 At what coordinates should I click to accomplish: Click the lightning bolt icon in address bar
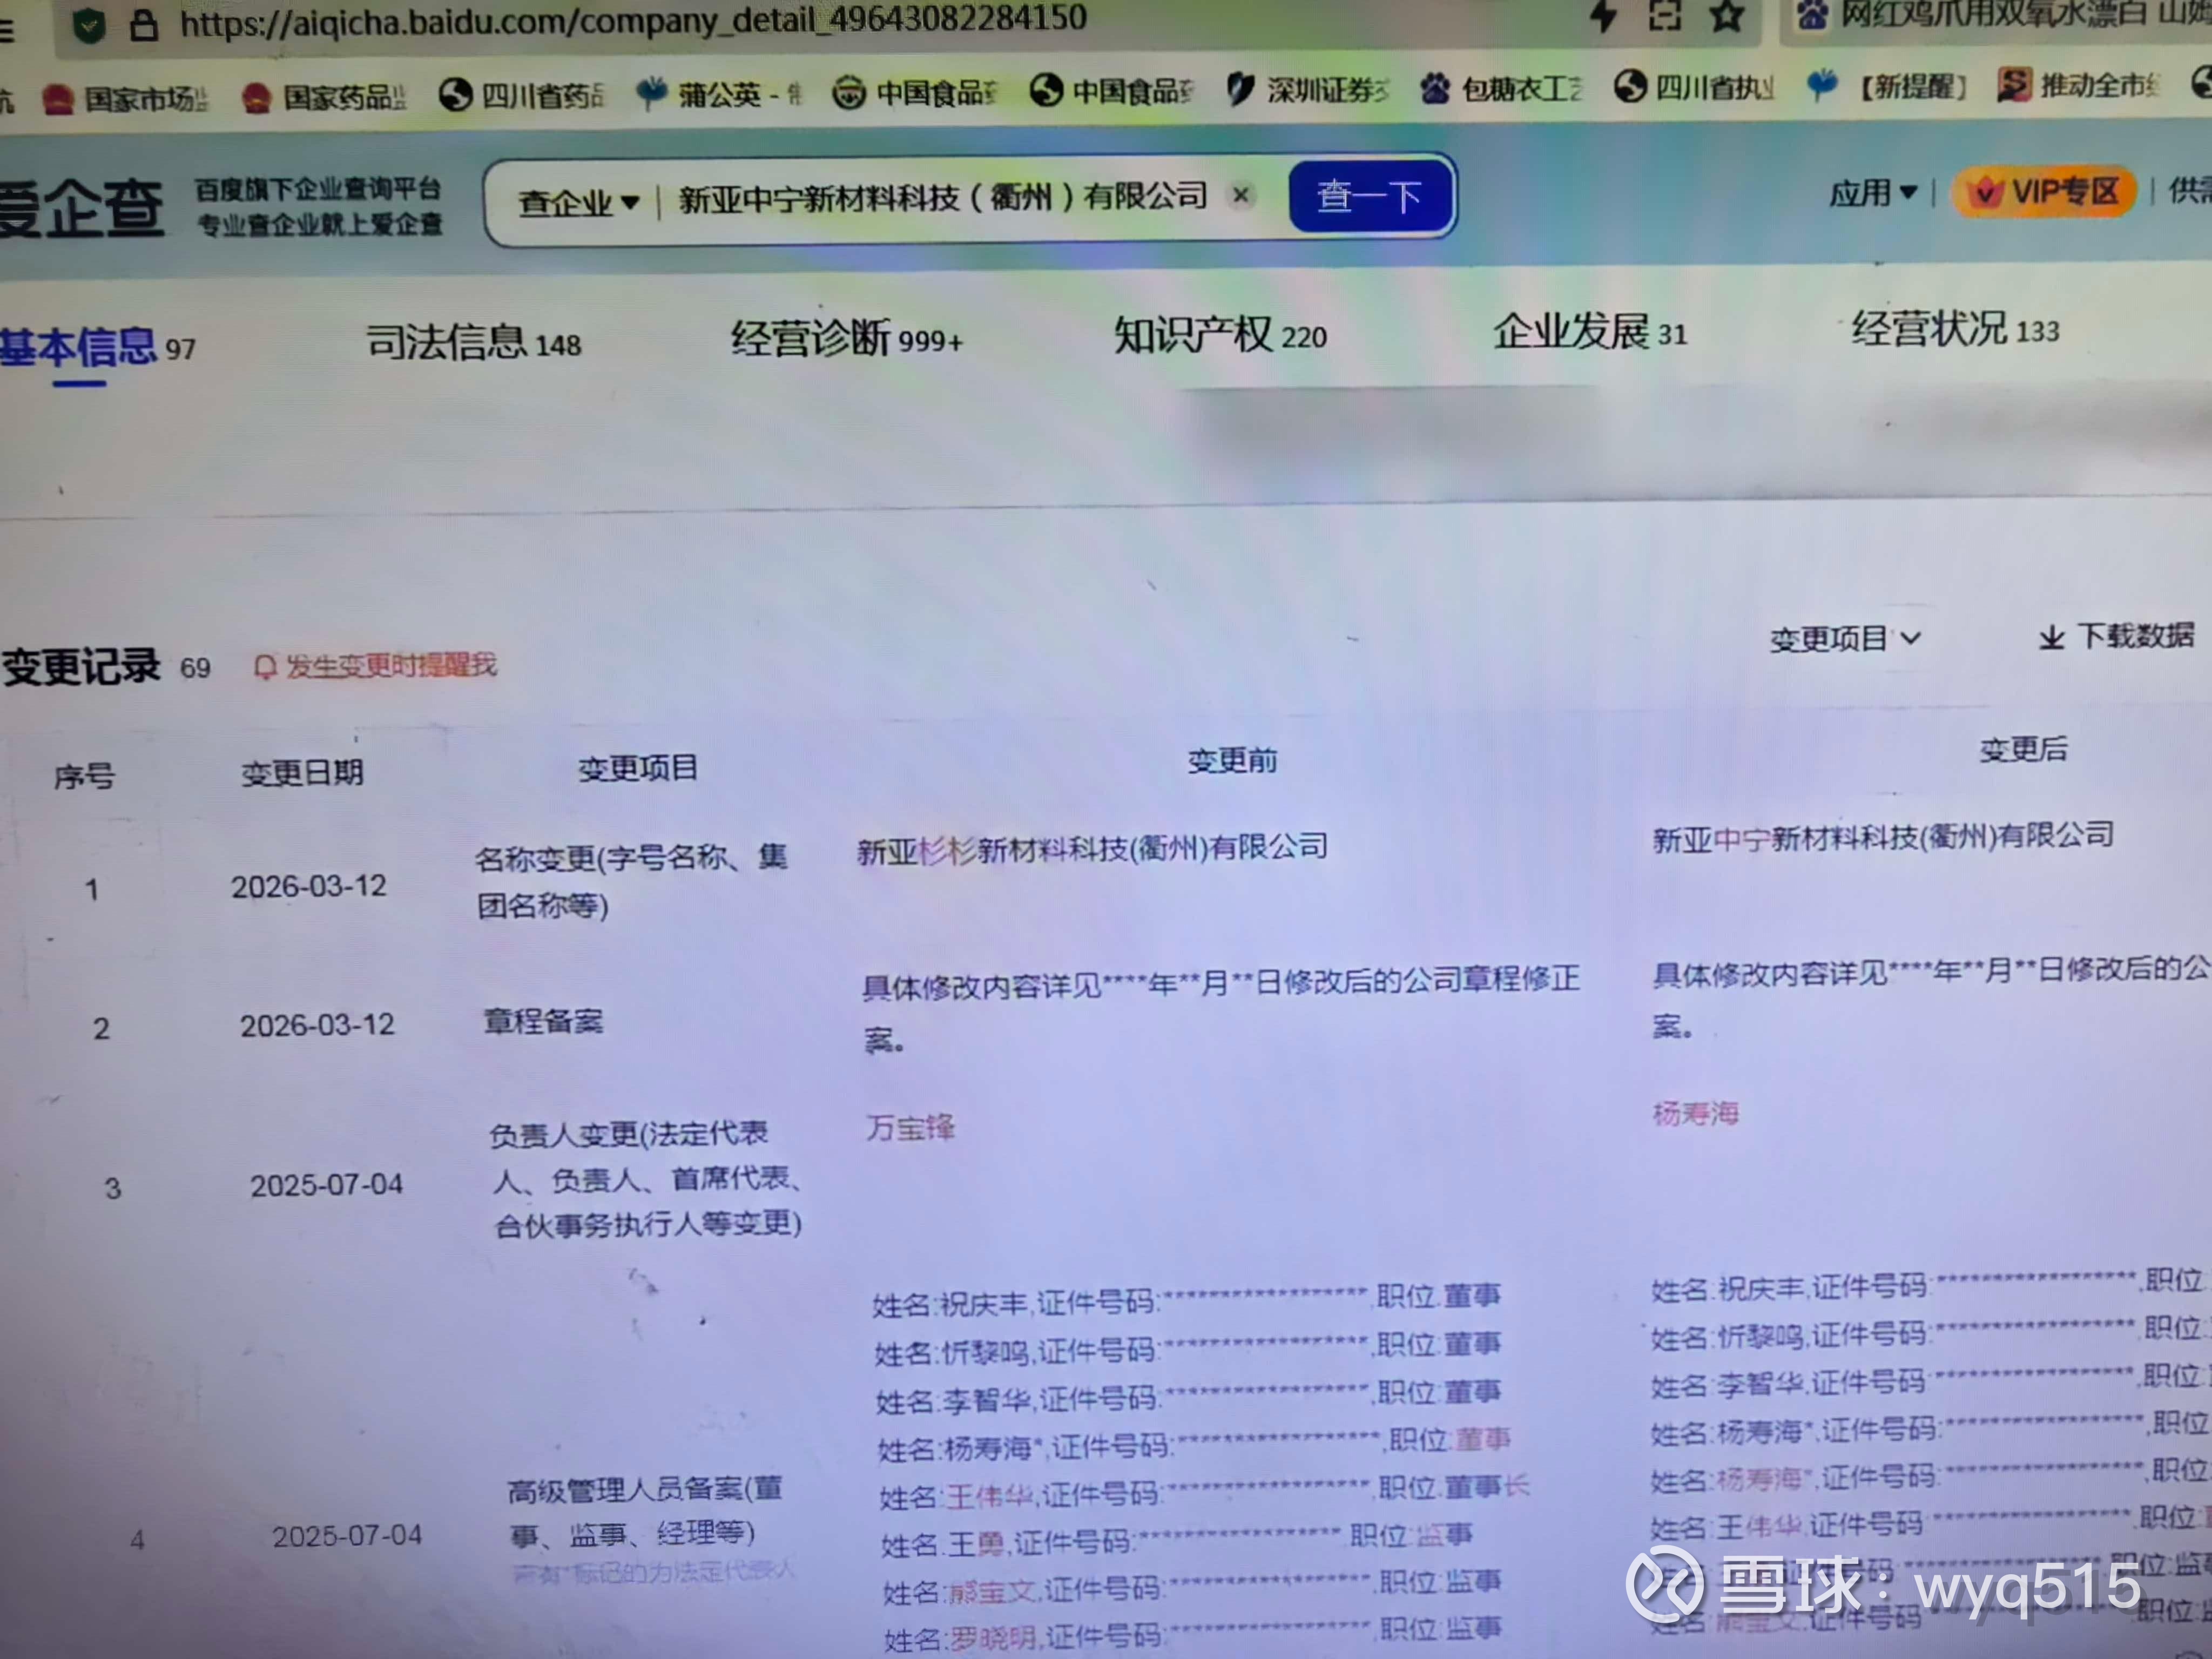click(1603, 15)
